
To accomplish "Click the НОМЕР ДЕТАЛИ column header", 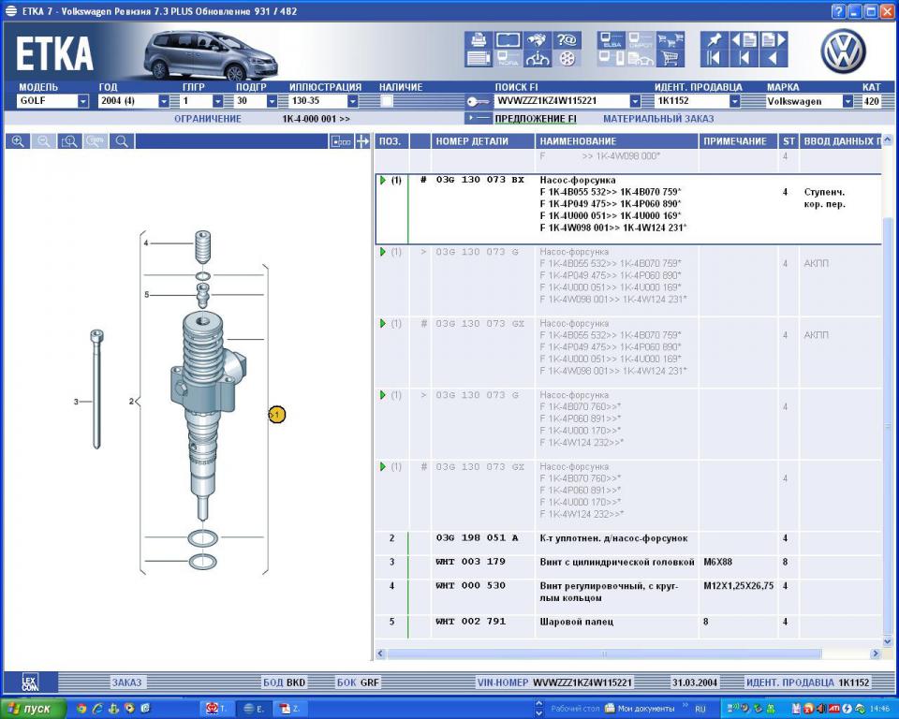I will (x=482, y=141).
